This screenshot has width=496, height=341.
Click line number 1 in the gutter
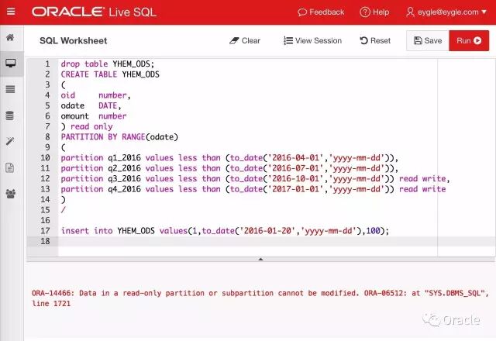tap(47, 64)
